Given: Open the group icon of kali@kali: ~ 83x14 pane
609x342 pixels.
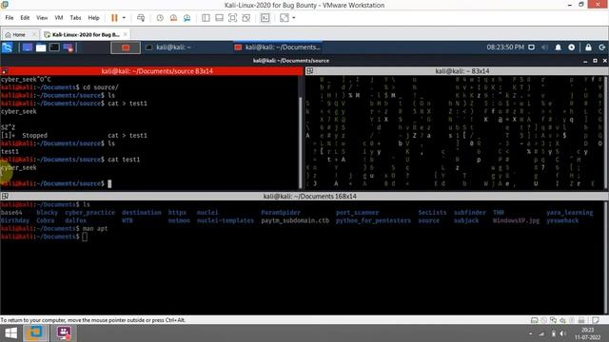Looking at the screenshot, I should pyautogui.click(x=309, y=71).
